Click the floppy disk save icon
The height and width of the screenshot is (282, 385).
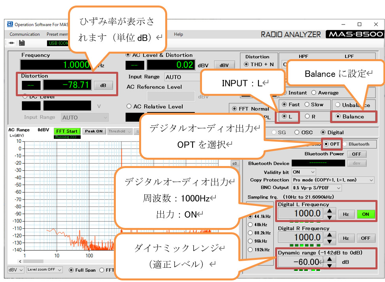[x=22, y=43]
